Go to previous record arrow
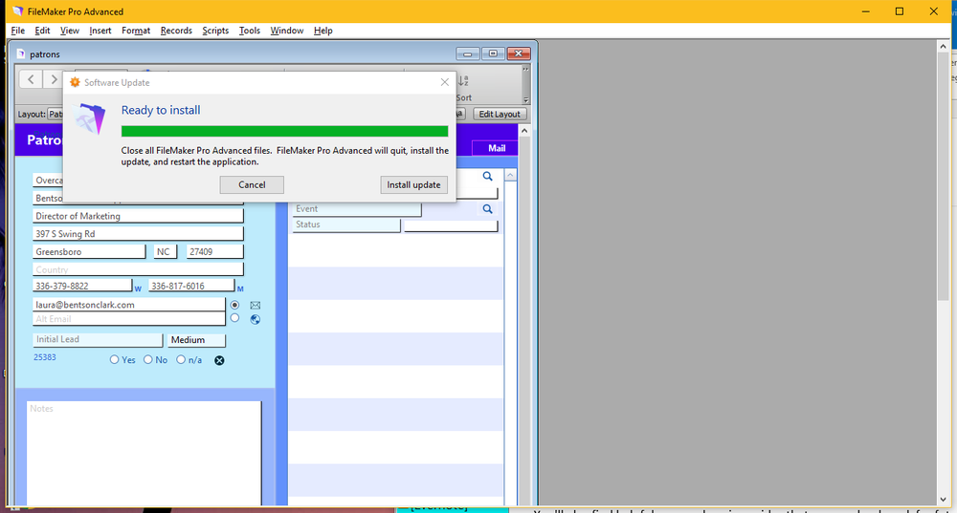957x513 pixels. (32, 80)
